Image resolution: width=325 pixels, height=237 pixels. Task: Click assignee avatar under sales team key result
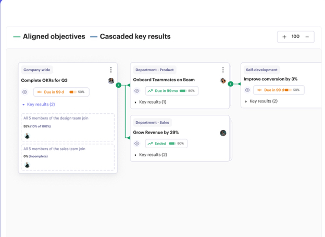click(27, 165)
